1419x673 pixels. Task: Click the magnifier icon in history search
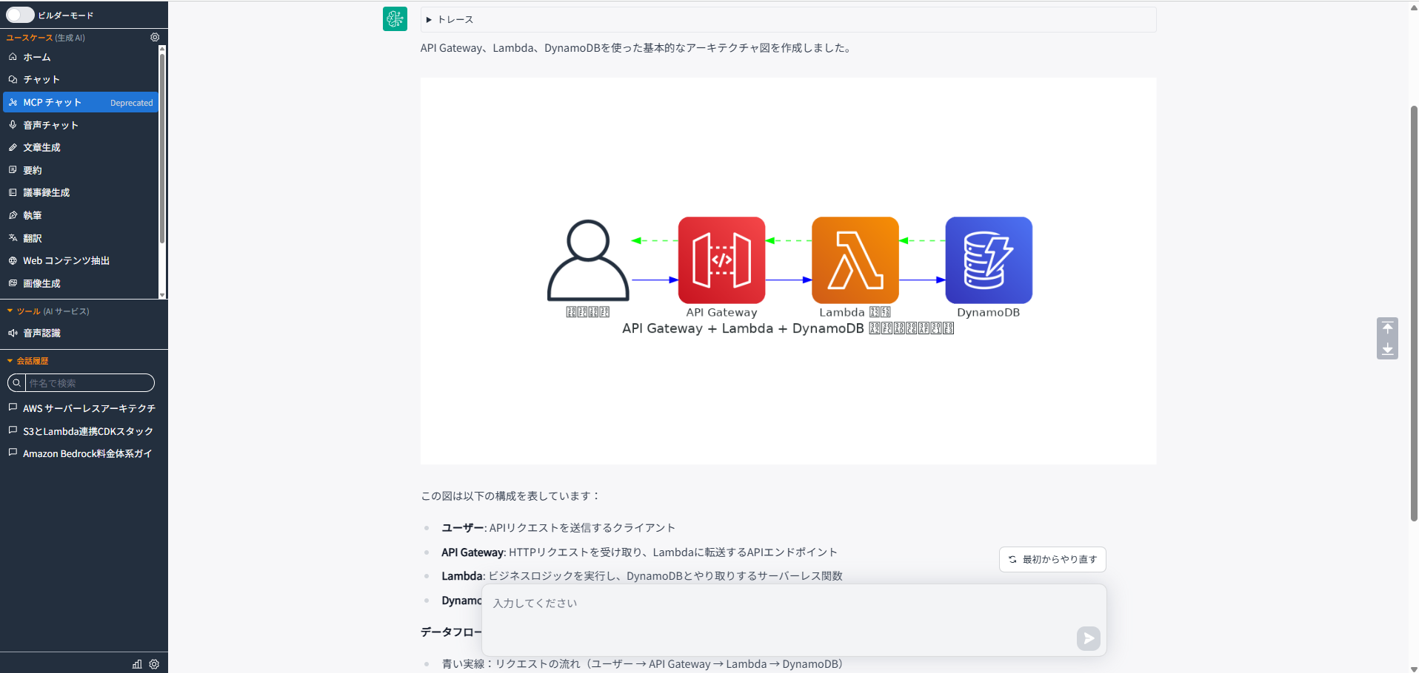pyautogui.click(x=16, y=383)
